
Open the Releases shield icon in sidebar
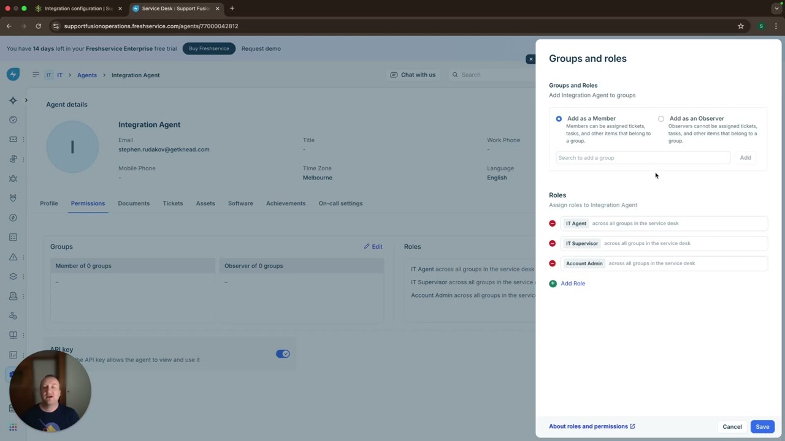[x=13, y=198]
